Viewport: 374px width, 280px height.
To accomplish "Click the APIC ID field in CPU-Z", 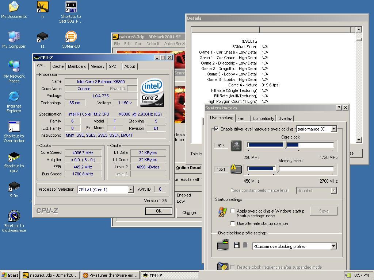I will coord(160,189).
